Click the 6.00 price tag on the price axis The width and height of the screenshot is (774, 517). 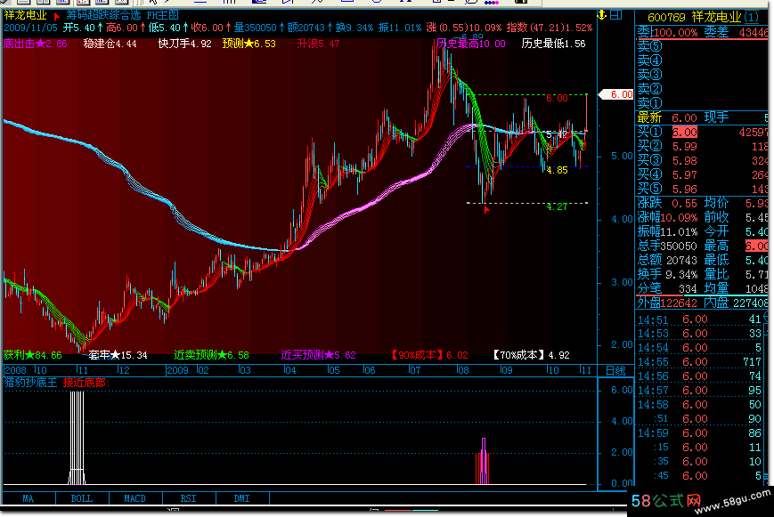pos(616,94)
